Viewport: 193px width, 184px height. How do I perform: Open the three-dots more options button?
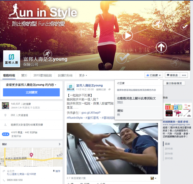184,75
